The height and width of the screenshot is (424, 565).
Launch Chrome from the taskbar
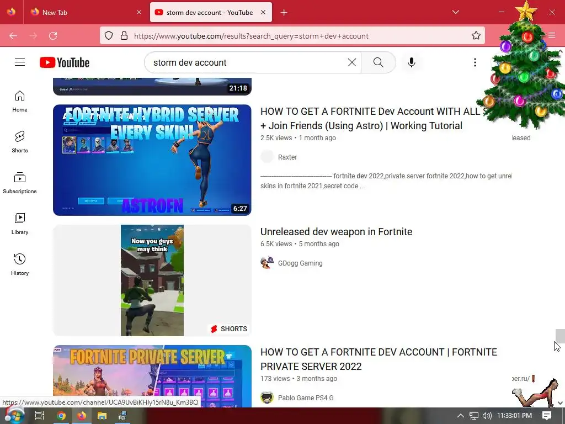tap(61, 416)
